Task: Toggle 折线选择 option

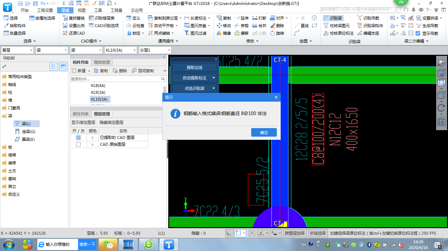Action: (318, 233)
